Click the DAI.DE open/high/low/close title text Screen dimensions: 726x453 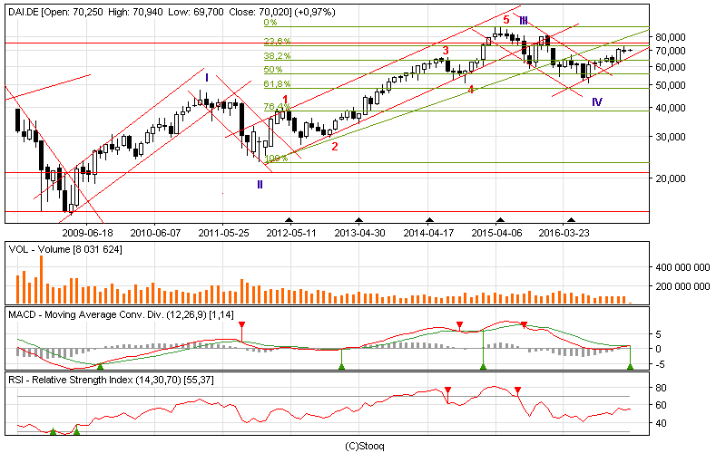tap(172, 12)
